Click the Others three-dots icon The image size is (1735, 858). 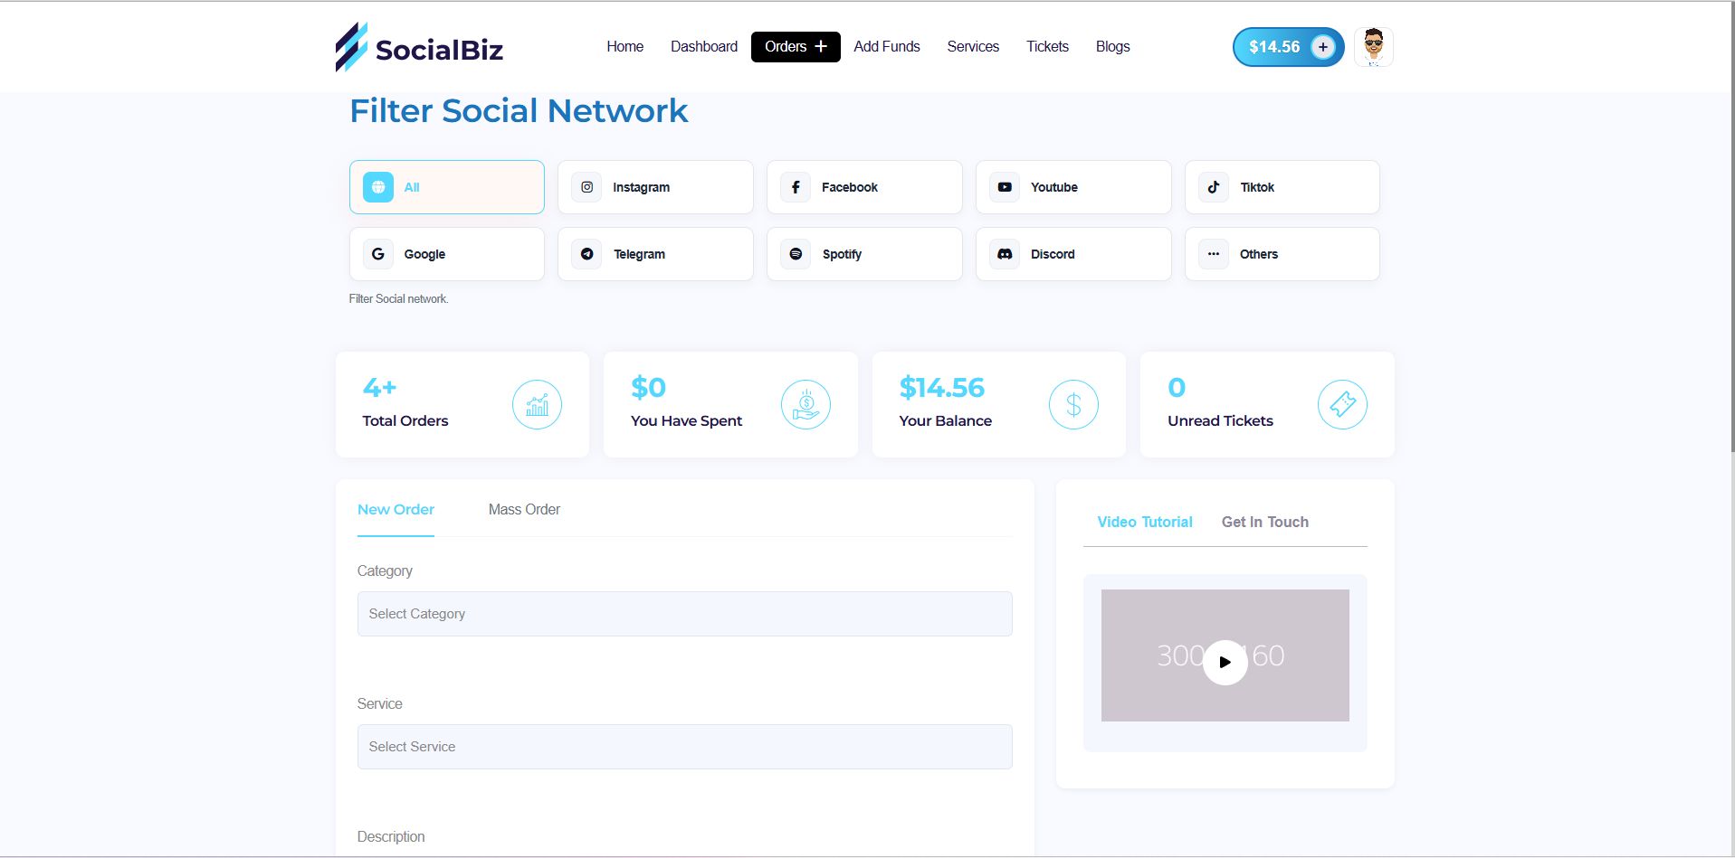tap(1214, 254)
